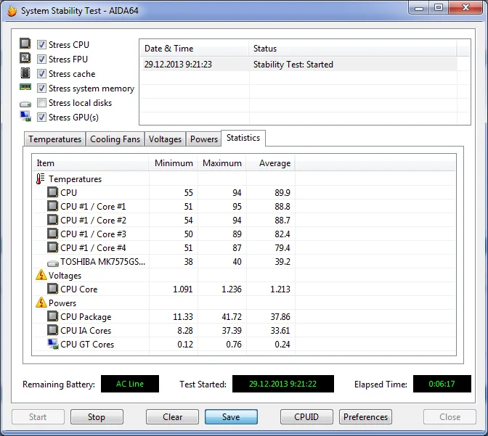Click the chip icon in CPU IA Cores row
This screenshot has height=436, width=488.
[52, 330]
